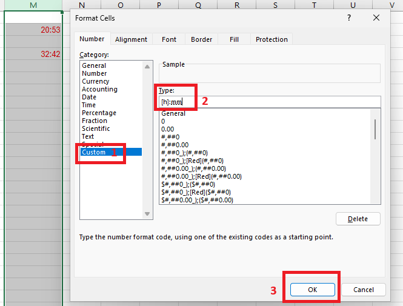Select the Number tab

coord(92,39)
